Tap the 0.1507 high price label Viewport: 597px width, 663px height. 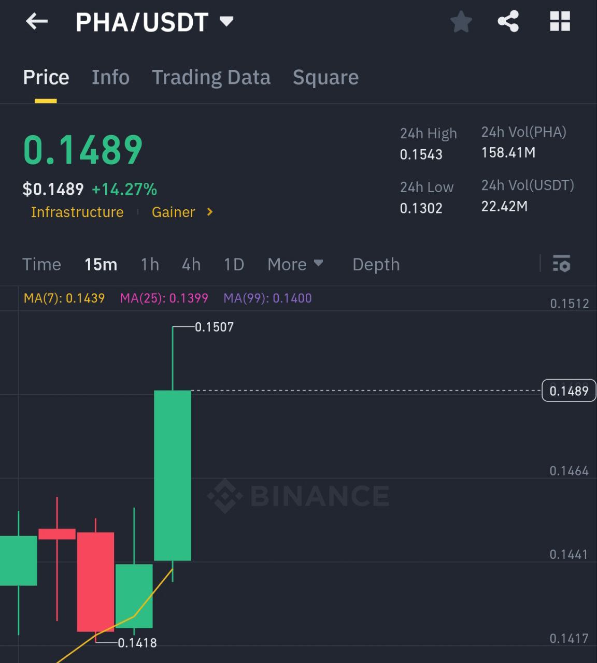coord(214,327)
